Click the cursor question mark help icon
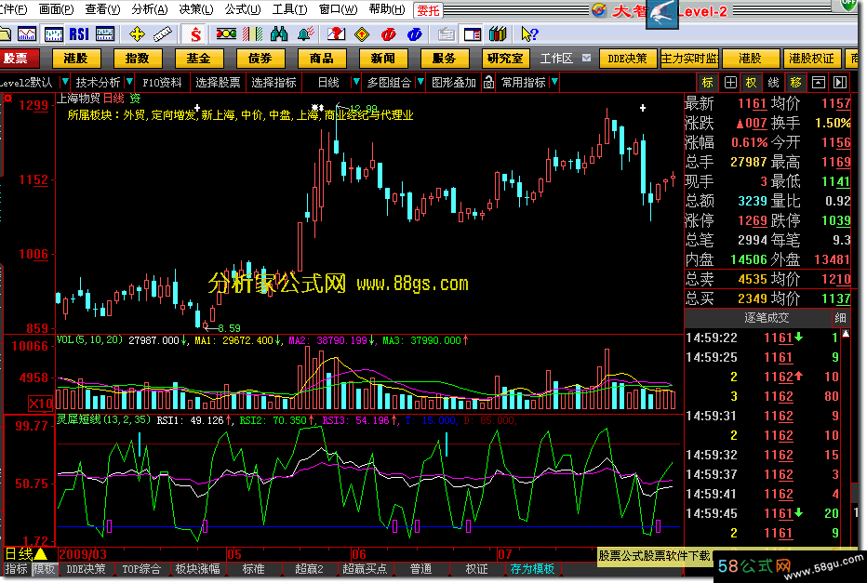The height and width of the screenshot is (583, 867). pos(529,34)
